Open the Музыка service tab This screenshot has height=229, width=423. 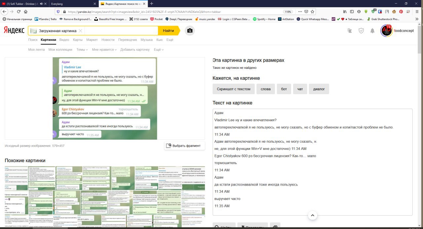[x=146, y=40]
